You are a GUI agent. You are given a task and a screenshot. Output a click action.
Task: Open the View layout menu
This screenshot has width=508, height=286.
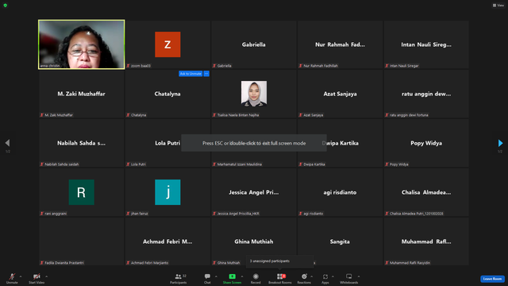[x=498, y=6]
